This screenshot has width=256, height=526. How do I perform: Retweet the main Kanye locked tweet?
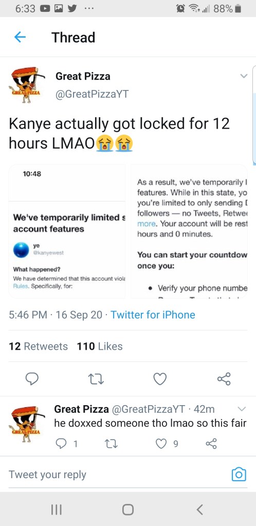96,379
